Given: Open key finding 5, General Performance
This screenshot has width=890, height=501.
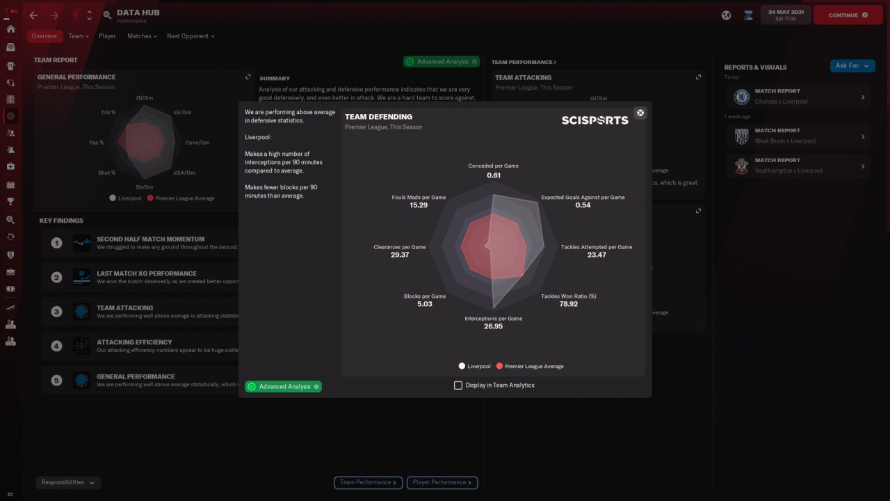Looking at the screenshot, I should [139, 381].
